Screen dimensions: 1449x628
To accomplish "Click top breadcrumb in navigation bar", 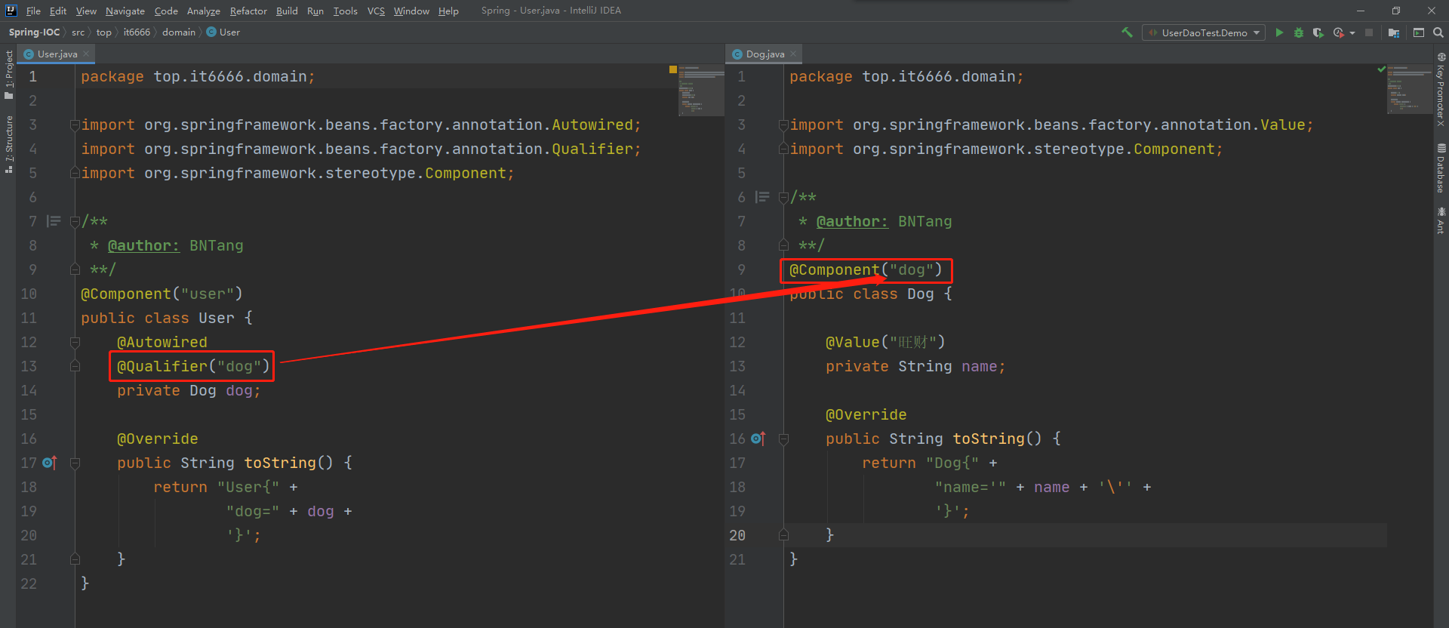I will point(104,32).
